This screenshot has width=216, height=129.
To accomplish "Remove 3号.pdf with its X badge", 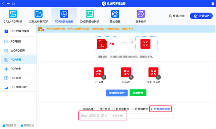I will [x=131, y=77].
